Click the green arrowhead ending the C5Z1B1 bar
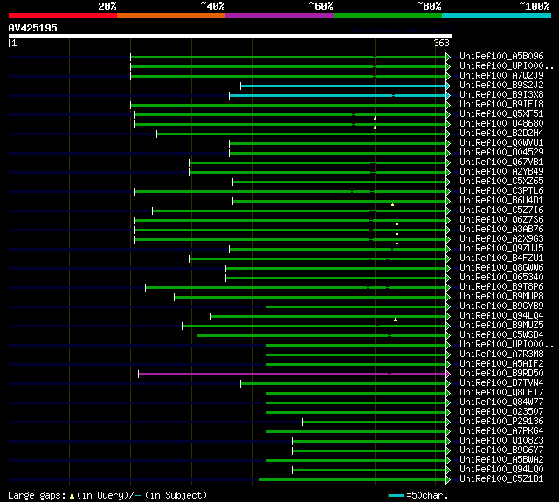Viewport: 559px width, 502px height. point(448,480)
